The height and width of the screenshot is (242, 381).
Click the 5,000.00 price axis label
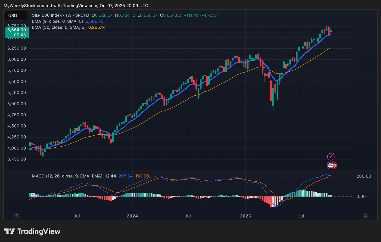(x=16, y=104)
